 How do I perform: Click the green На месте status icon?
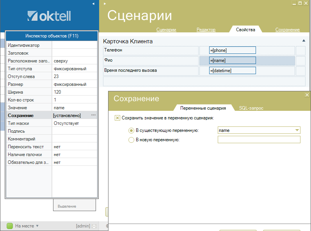tap(10, 226)
